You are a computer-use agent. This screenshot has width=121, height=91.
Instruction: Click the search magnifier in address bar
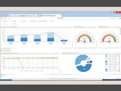click(34, 15)
